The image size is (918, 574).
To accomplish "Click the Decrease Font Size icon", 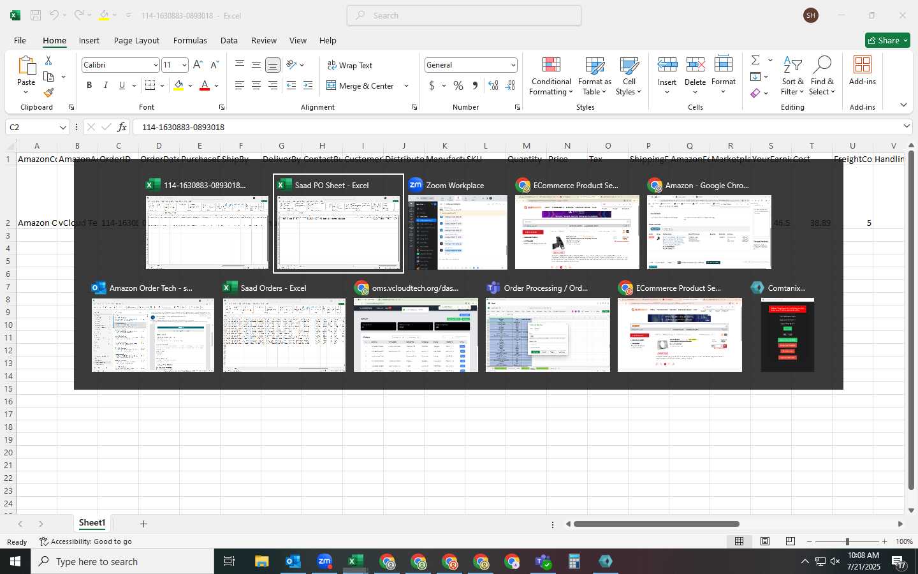I will (x=215, y=65).
